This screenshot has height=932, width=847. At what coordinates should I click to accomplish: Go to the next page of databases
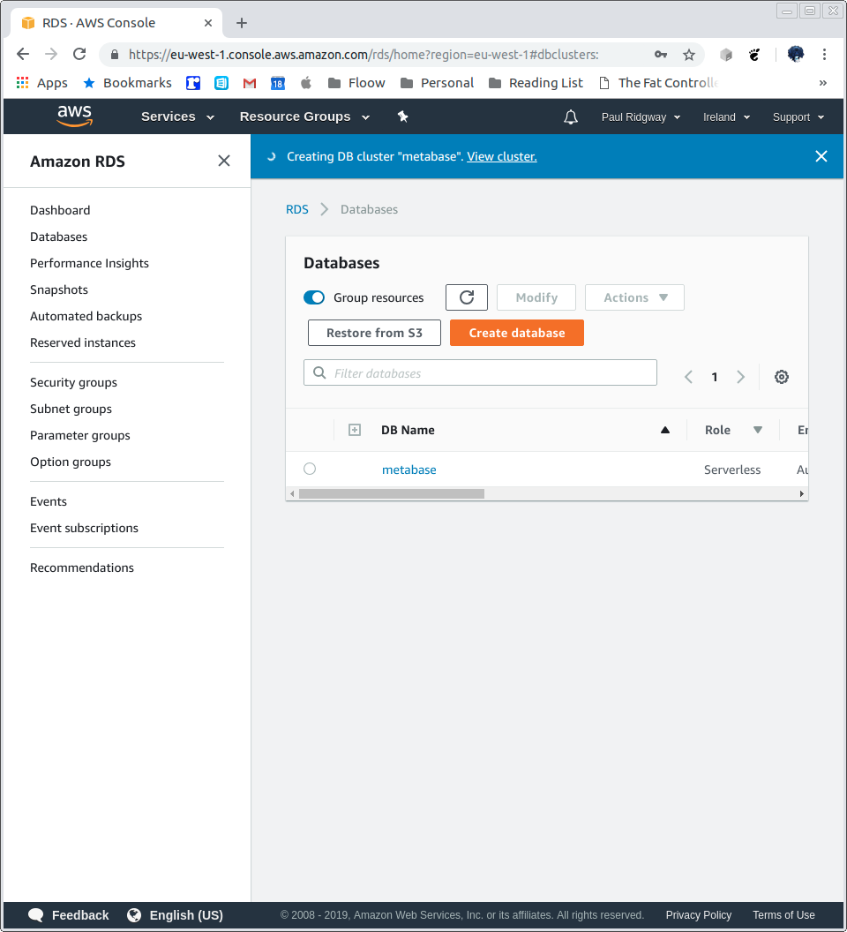[740, 377]
